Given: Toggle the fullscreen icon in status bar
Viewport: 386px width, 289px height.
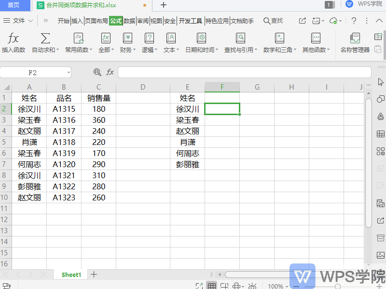Looking at the screenshot, I should (x=199, y=286).
